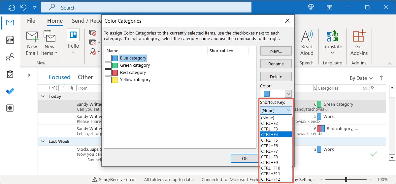Close the Color Categories dialog
396x184 pixels.
pos(287,21)
